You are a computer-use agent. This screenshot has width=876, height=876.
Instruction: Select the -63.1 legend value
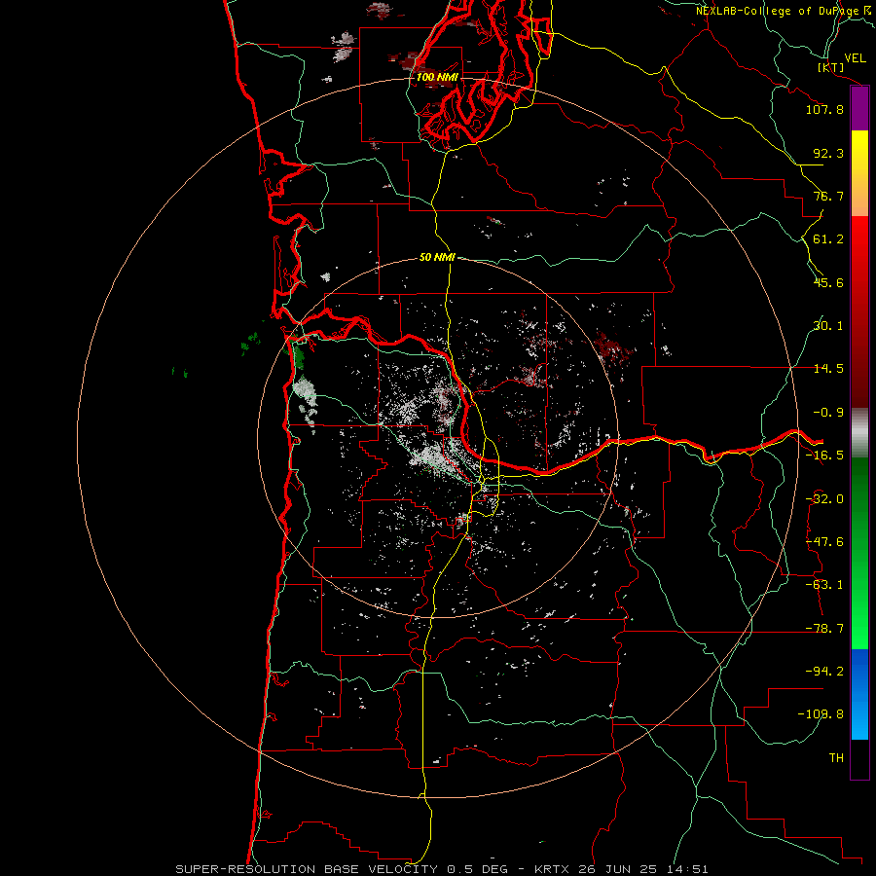[x=824, y=585]
